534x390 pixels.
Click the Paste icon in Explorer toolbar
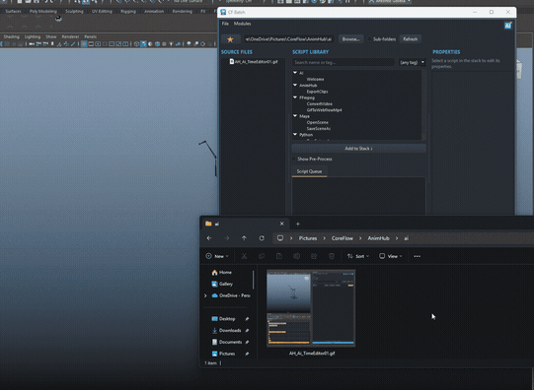click(x=279, y=256)
